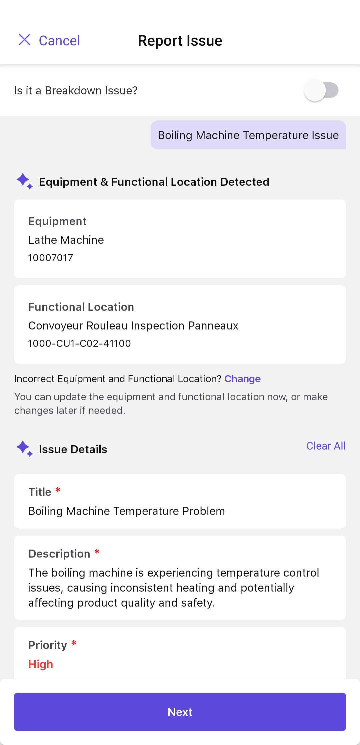Open the Lathe Machine equipment card
Viewport: 360px width, 745px height.
pos(180,239)
